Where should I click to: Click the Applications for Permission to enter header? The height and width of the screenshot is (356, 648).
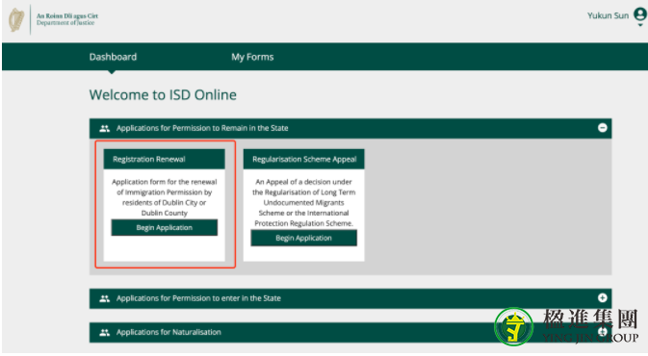click(x=350, y=298)
